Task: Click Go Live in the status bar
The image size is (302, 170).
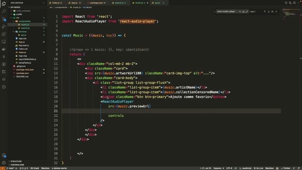Action: pyautogui.click(x=259, y=168)
